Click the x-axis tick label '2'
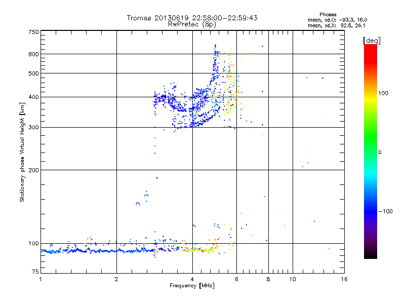The image size is (405, 304). click(x=116, y=279)
